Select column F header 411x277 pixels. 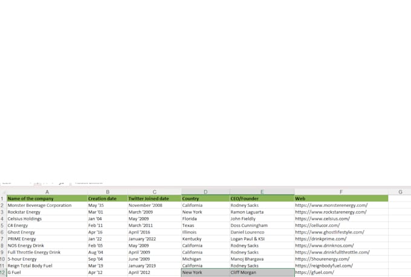(341, 192)
